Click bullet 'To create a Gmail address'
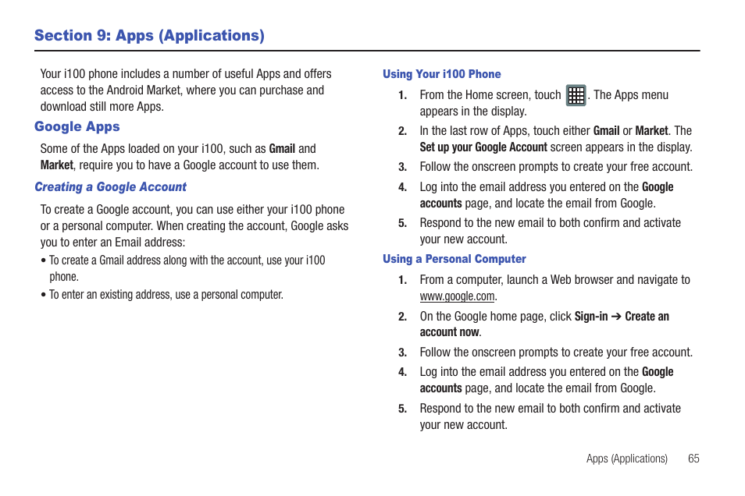745x496 pixels. coord(183,268)
